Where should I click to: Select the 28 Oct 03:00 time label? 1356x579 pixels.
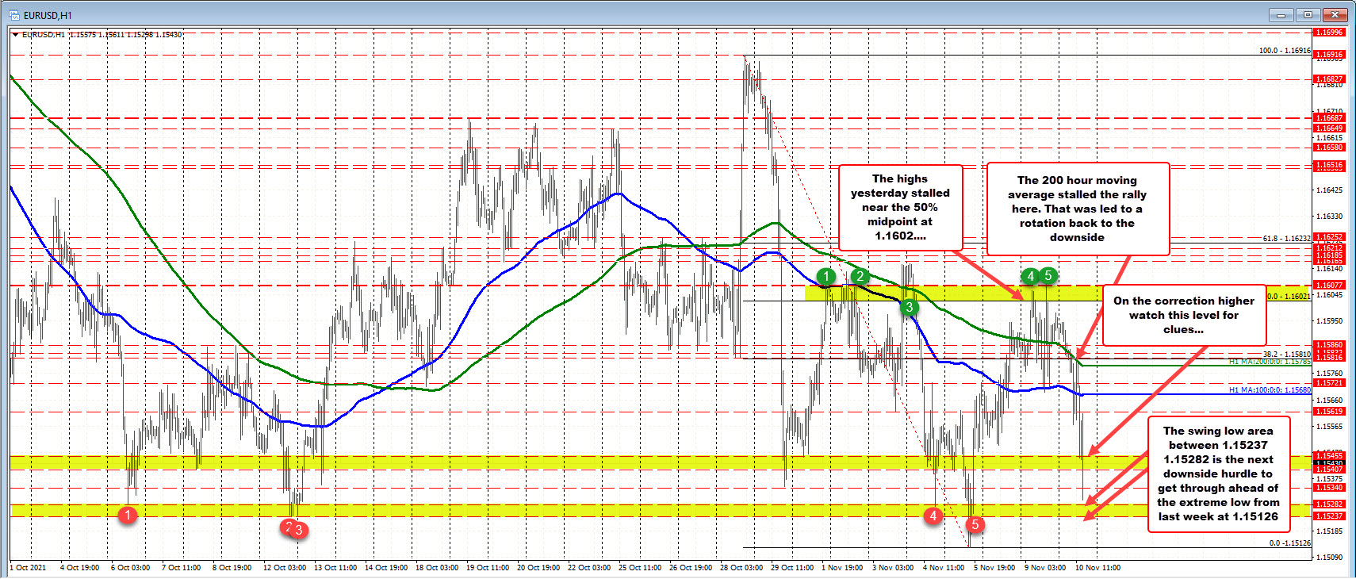click(x=741, y=568)
